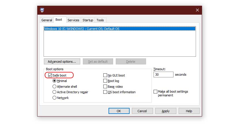The image size is (241, 126).
Task: Click the Apply button
Action: [x=166, y=111]
